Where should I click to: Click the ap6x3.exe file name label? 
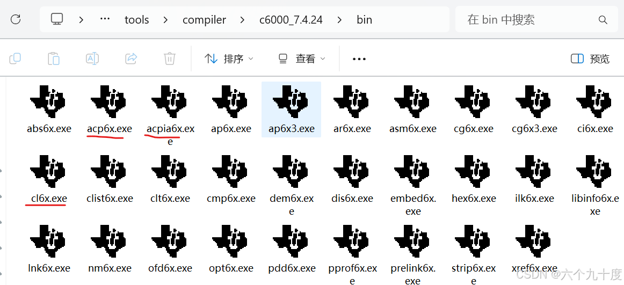pos(292,129)
